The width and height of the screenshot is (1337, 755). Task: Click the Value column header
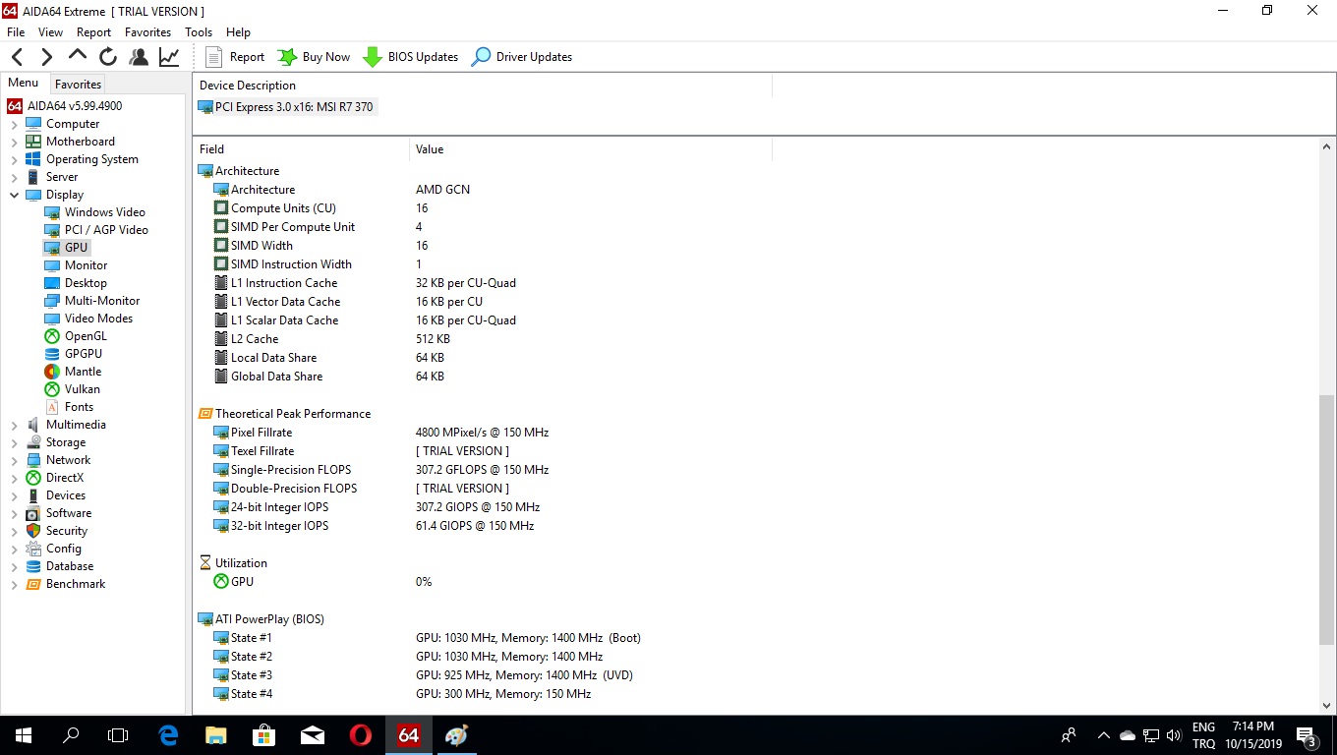(591, 149)
